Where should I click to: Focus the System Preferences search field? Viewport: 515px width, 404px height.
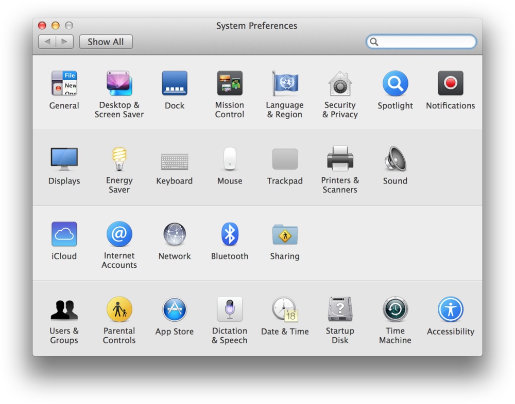[x=421, y=42]
